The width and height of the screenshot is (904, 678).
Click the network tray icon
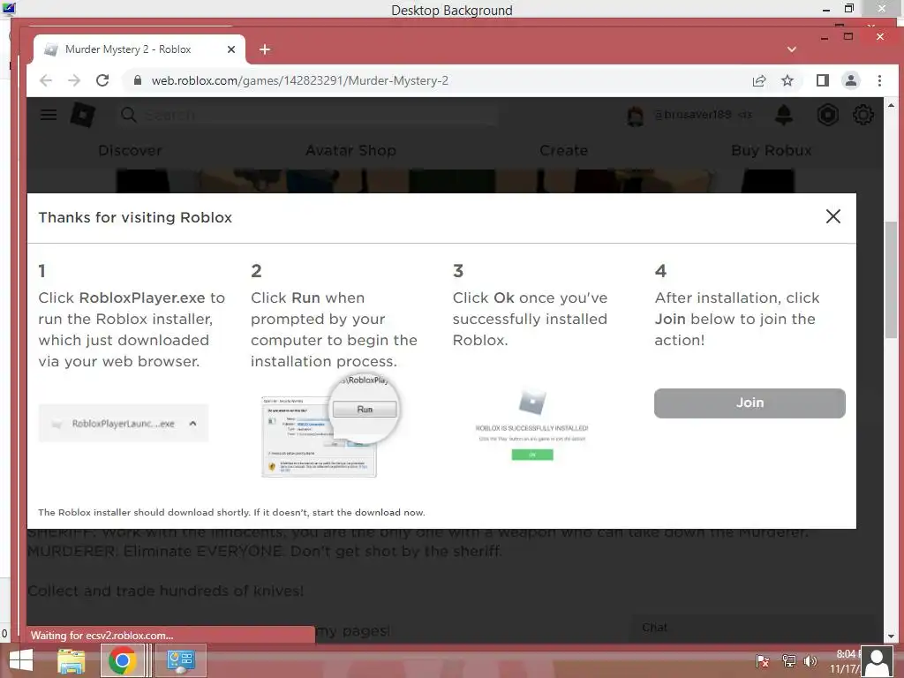(788, 660)
